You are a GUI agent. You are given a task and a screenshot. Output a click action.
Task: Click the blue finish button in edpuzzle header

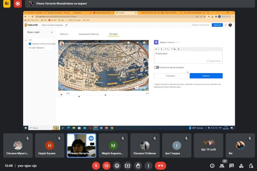[x=217, y=25]
